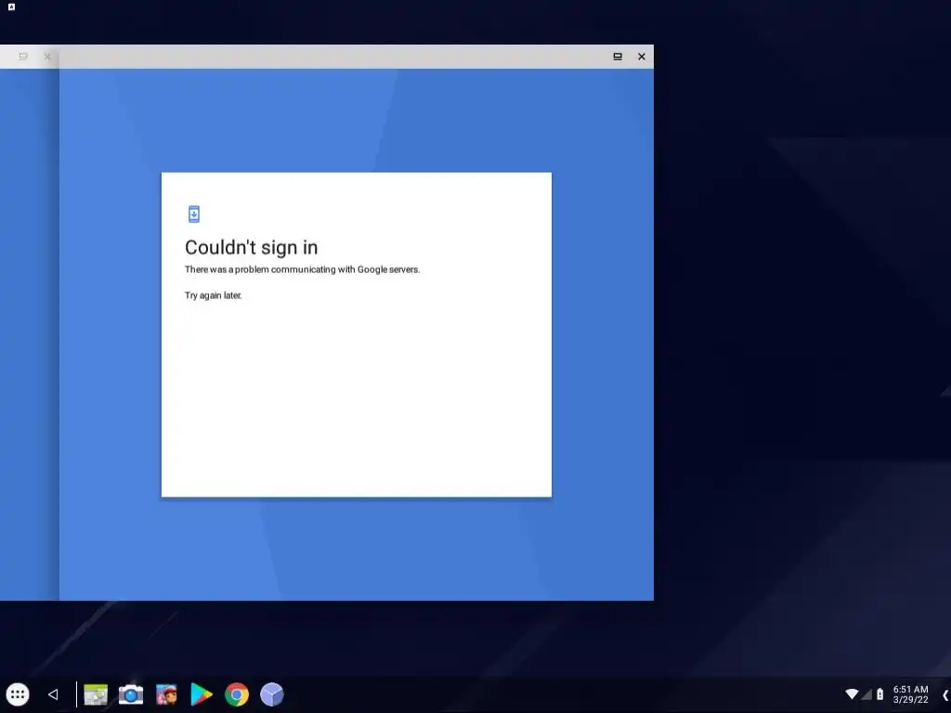Open Google Chrome from the taskbar
This screenshot has width=951, height=713.
[x=237, y=694]
